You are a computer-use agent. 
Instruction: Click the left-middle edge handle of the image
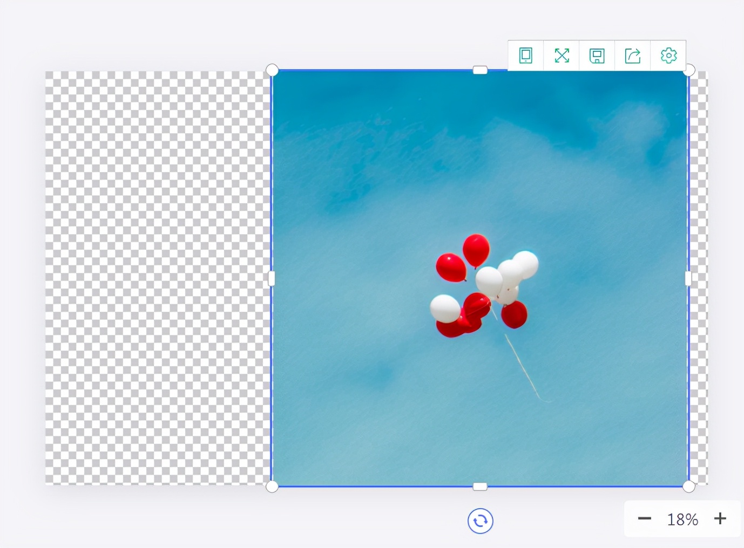272,278
